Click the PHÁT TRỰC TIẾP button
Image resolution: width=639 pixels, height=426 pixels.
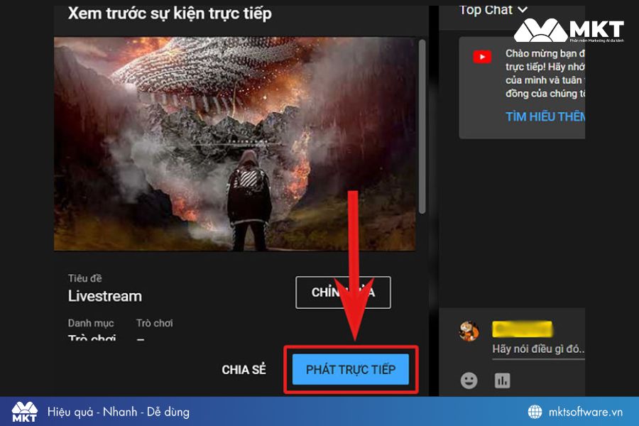point(350,369)
